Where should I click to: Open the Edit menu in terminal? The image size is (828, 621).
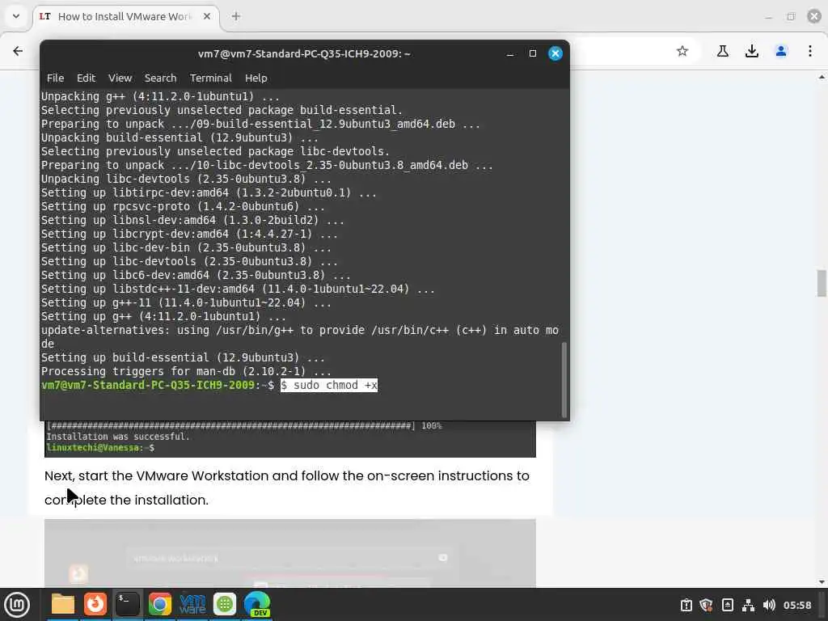coord(86,78)
